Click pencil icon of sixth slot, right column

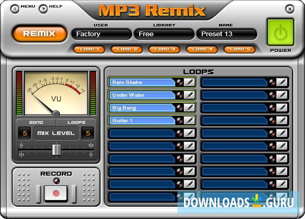pyautogui.click(x=282, y=146)
